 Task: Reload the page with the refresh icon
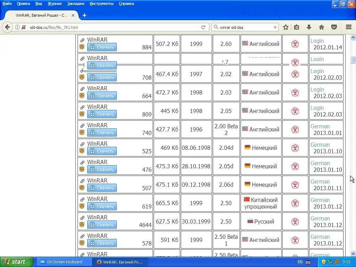coord(203,27)
